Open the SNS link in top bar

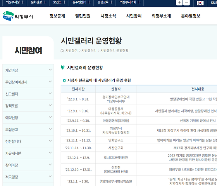214,3
